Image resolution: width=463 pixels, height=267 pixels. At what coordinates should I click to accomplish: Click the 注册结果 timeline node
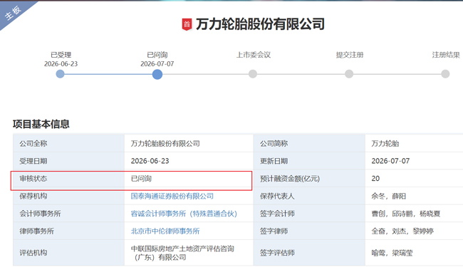pos(445,74)
